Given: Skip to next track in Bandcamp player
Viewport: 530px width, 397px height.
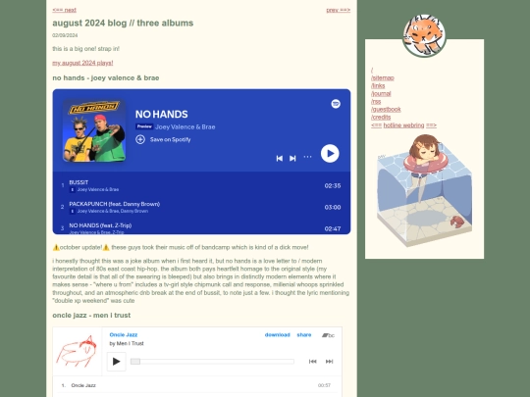Looking at the screenshot, I should point(329,361).
